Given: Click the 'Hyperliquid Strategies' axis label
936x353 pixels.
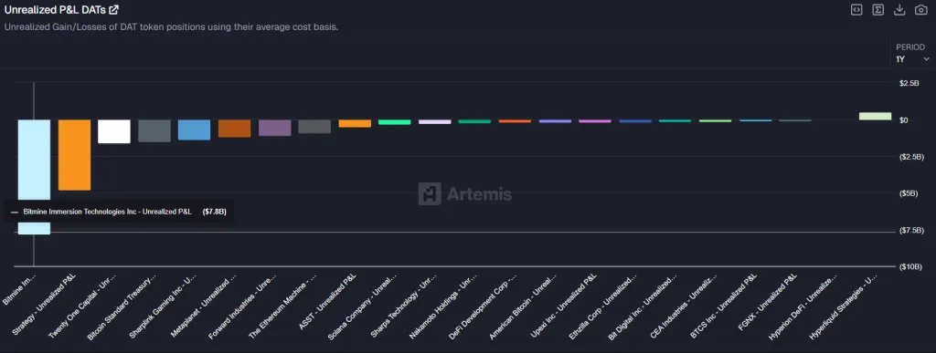Looking at the screenshot, I should click(844, 307).
